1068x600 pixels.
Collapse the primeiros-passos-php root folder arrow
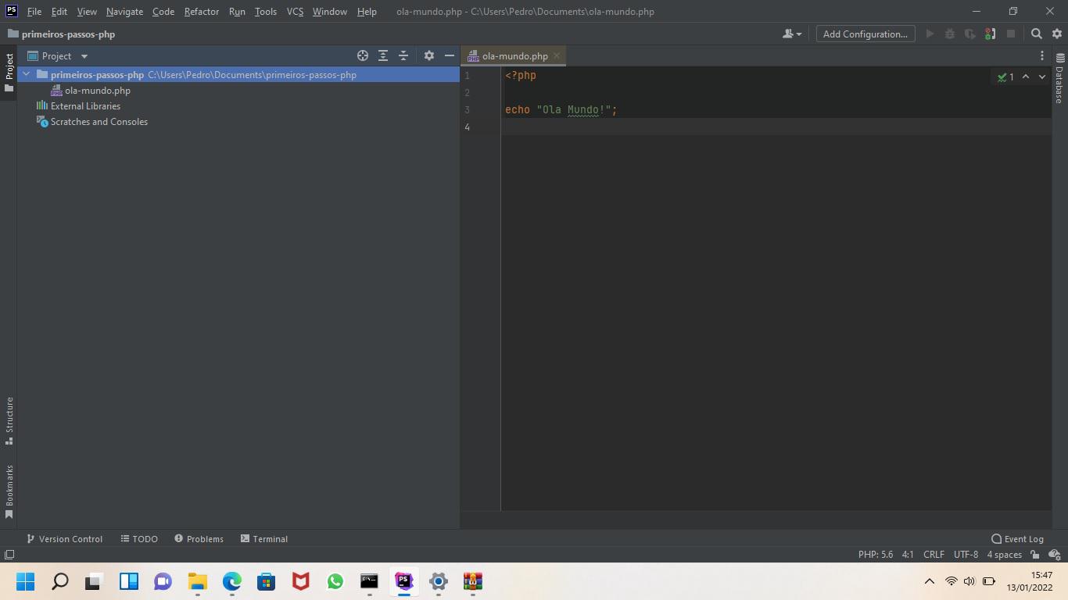click(27, 75)
